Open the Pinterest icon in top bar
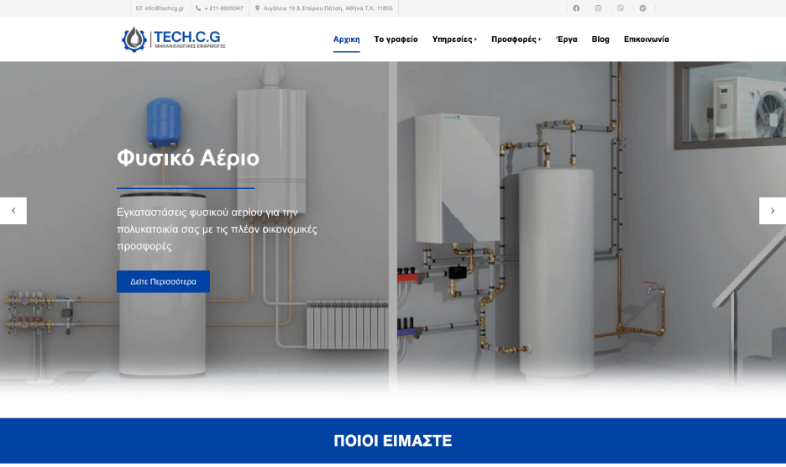The width and height of the screenshot is (786, 467). 642,8
